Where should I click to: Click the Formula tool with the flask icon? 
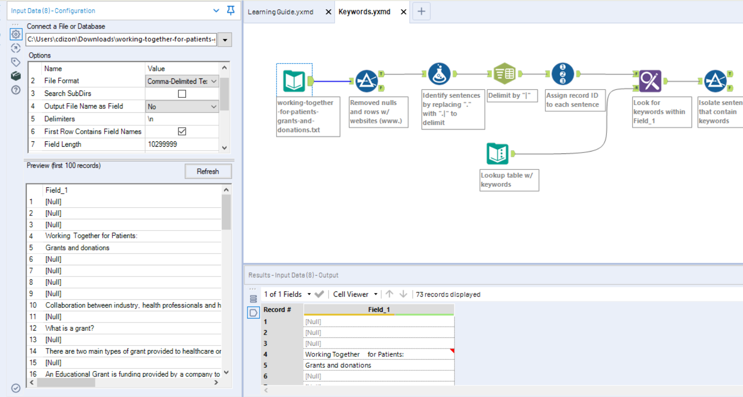(439, 74)
